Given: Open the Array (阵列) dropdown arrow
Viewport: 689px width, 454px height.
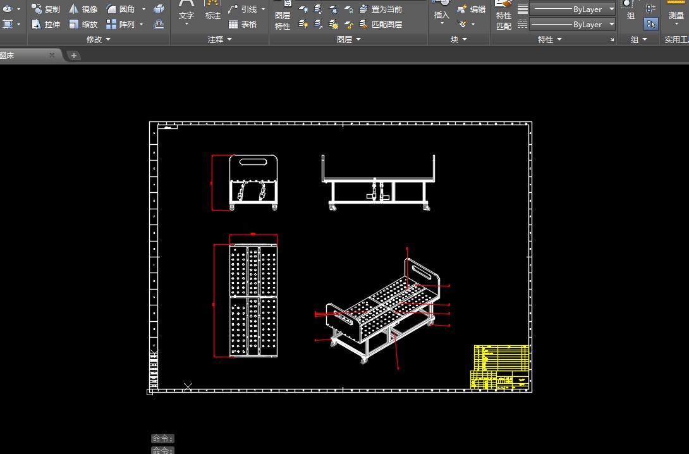Looking at the screenshot, I should click(x=142, y=24).
